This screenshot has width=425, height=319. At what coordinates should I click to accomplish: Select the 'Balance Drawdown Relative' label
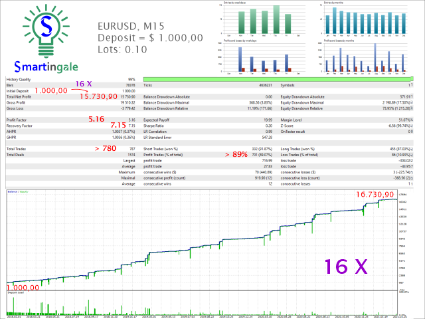[x=165, y=108]
